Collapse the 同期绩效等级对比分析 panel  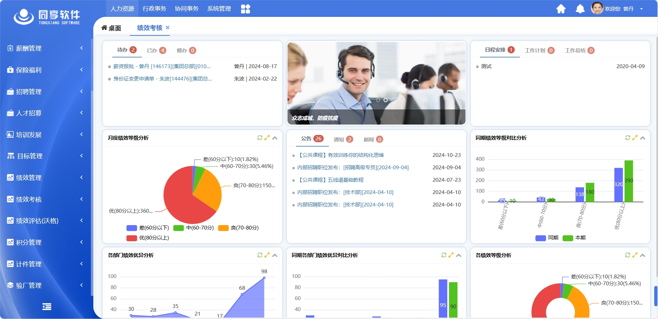(643, 138)
